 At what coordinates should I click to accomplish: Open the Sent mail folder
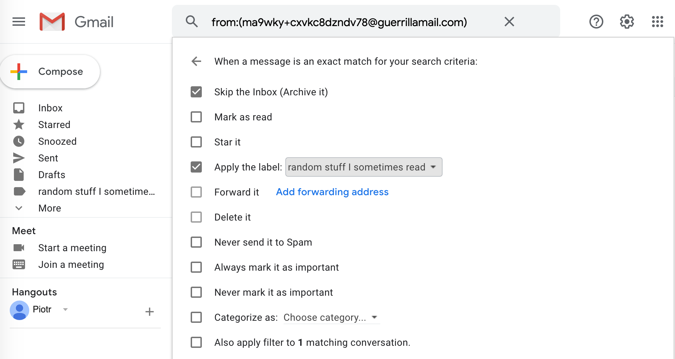pos(48,158)
